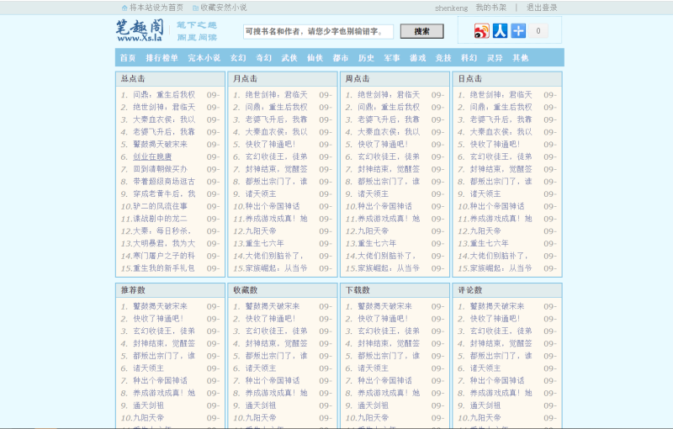Open more share options with plus icon
The width and height of the screenshot is (673, 429).
[x=518, y=31]
